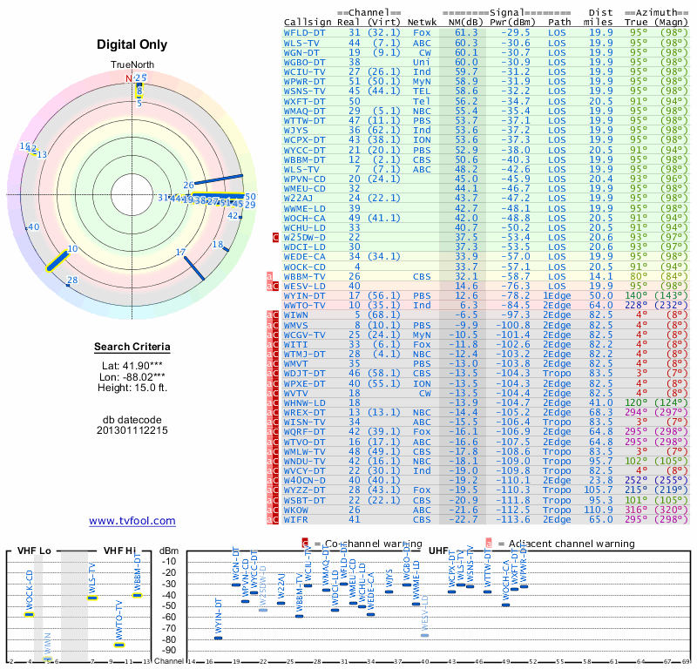Click WXFT-DT callsign in the station table
This screenshot has width=697, height=669.
pyautogui.click(x=304, y=101)
